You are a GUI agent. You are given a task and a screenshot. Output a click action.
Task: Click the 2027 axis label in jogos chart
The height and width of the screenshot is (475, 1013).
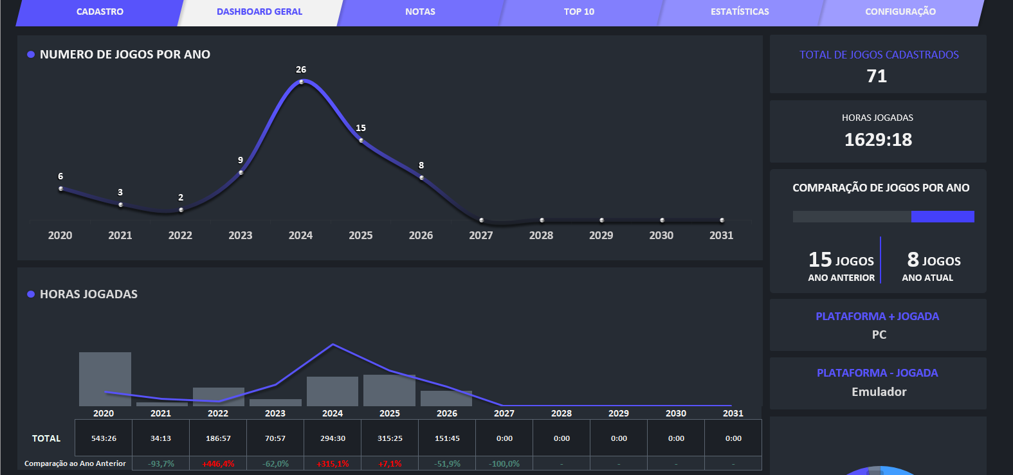pyautogui.click(x=481, y=235)
